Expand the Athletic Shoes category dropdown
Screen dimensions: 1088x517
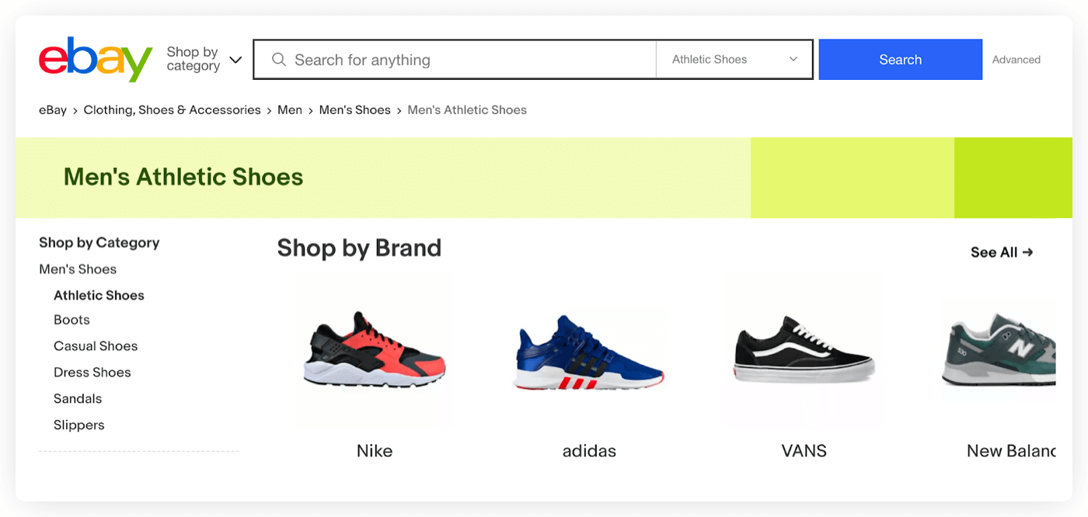click(734, 59)
